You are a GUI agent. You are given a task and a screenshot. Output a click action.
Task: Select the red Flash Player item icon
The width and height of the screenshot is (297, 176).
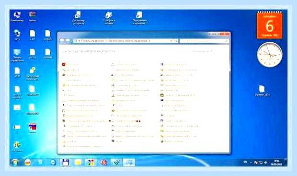[x=64, y=64]
